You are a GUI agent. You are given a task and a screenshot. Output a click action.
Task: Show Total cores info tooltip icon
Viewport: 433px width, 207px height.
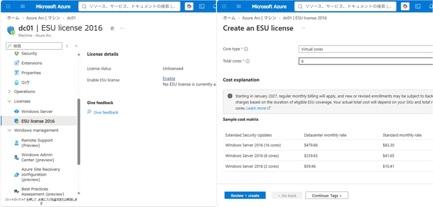pyautogui.click(x=247, y=61)
